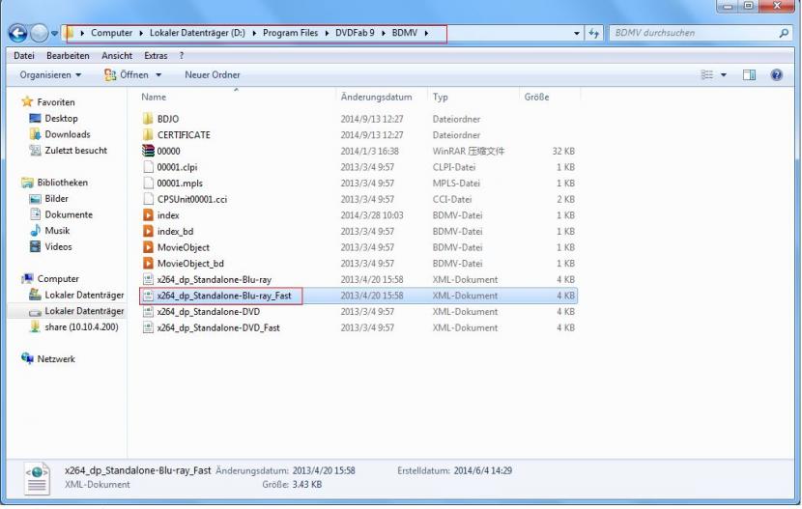Click the help question mark icon
This screenshot has width=802, height=509.
pyautogui.click(x=775, y=74)
